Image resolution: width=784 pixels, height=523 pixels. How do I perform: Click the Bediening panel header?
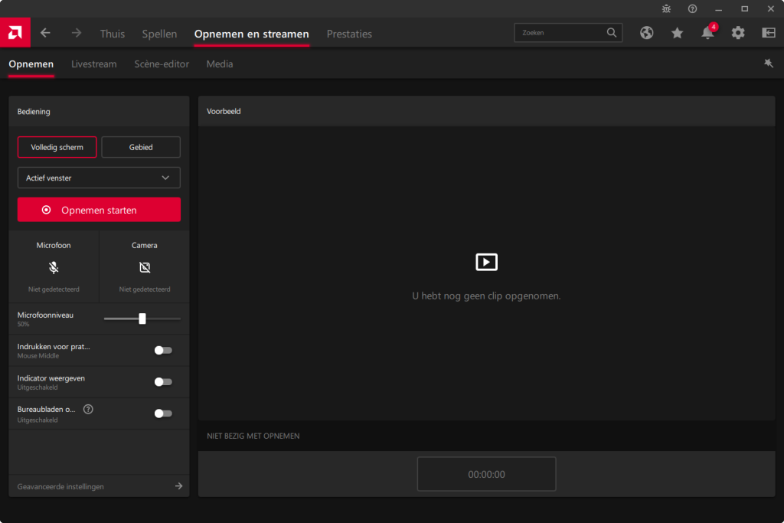pyautogui.click(x=99, y=111)
